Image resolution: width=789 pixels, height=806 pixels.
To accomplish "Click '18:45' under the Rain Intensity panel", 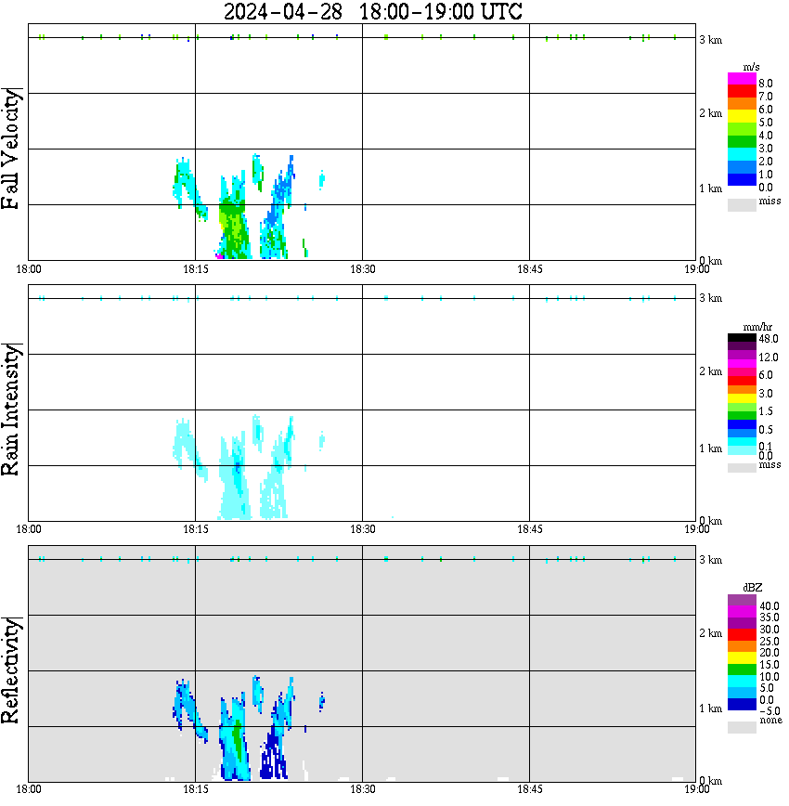I will pyautogui.click(x=529, y=529).
